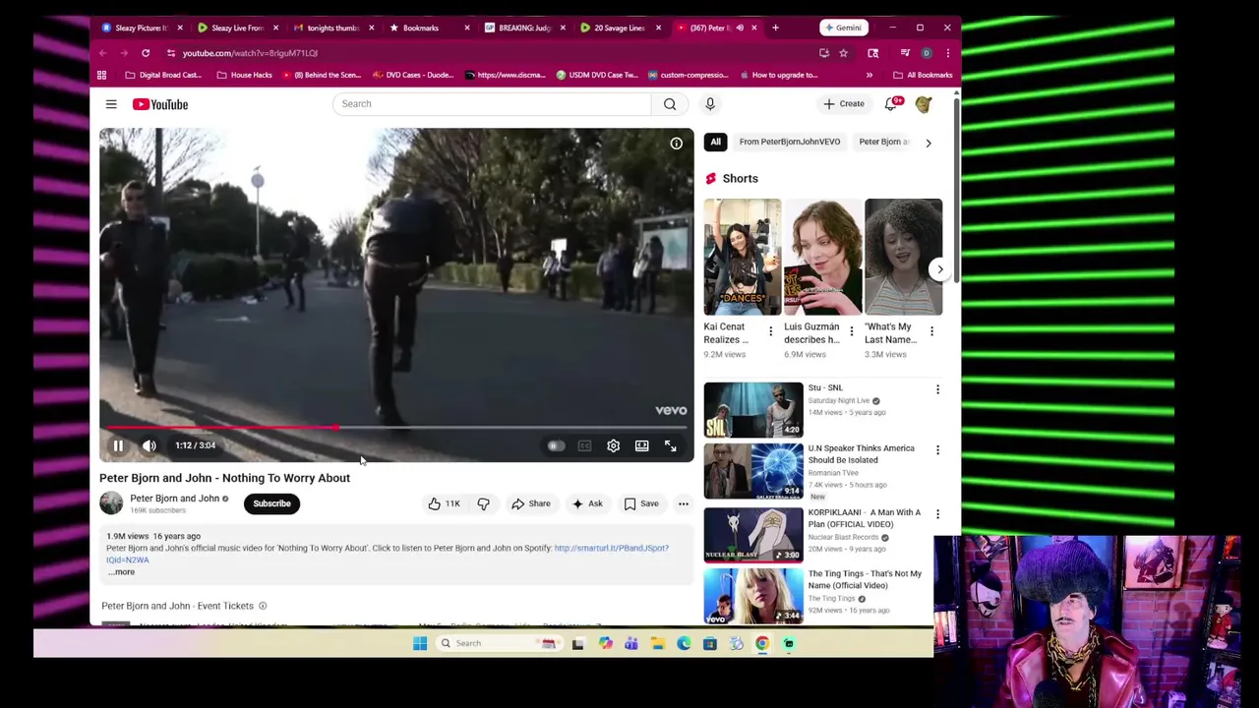Open What's My Last Name short
The width and height of the screenshot is (1259, 708).
(x=903, y=258)
